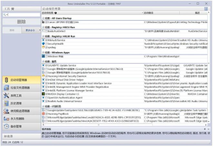Click the System Tools wrench icon
The width and height of the screenshot is (213, 147).
[x=6, y=95]
